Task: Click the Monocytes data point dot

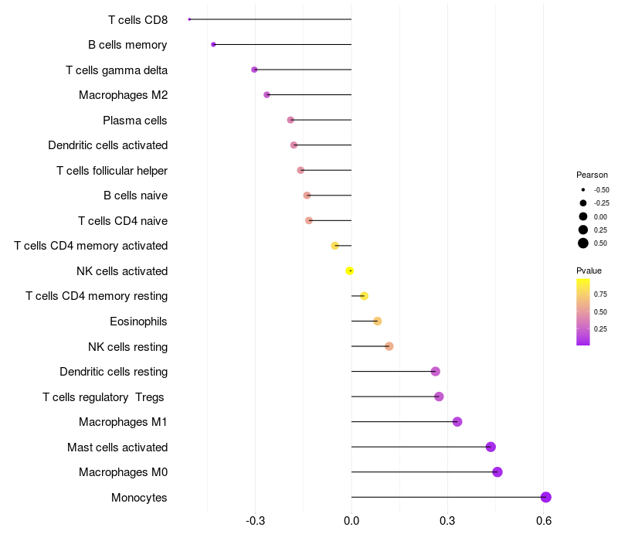Action: click(546, 498)
